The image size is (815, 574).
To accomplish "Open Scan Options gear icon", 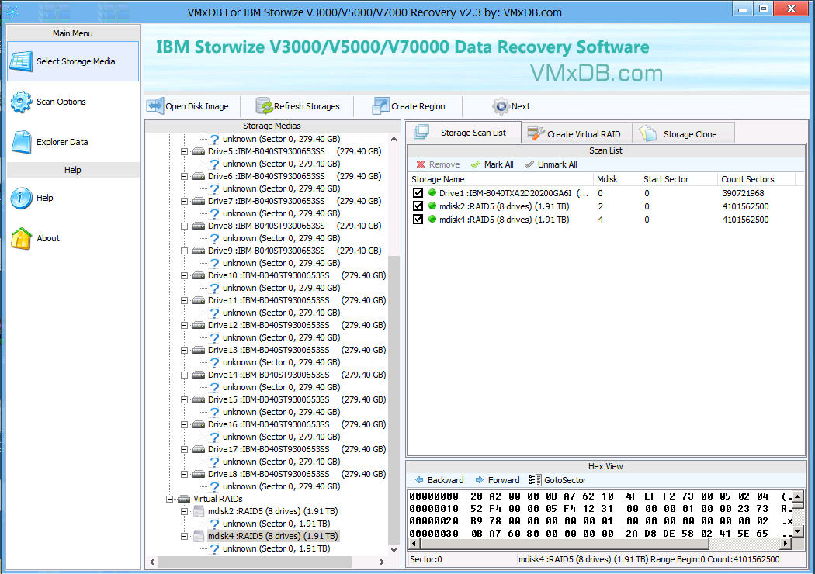I will [21, 102].
